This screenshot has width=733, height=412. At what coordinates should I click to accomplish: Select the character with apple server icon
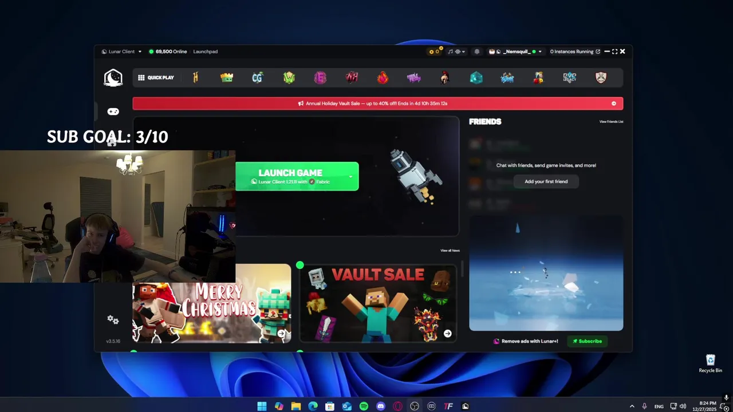538,78
